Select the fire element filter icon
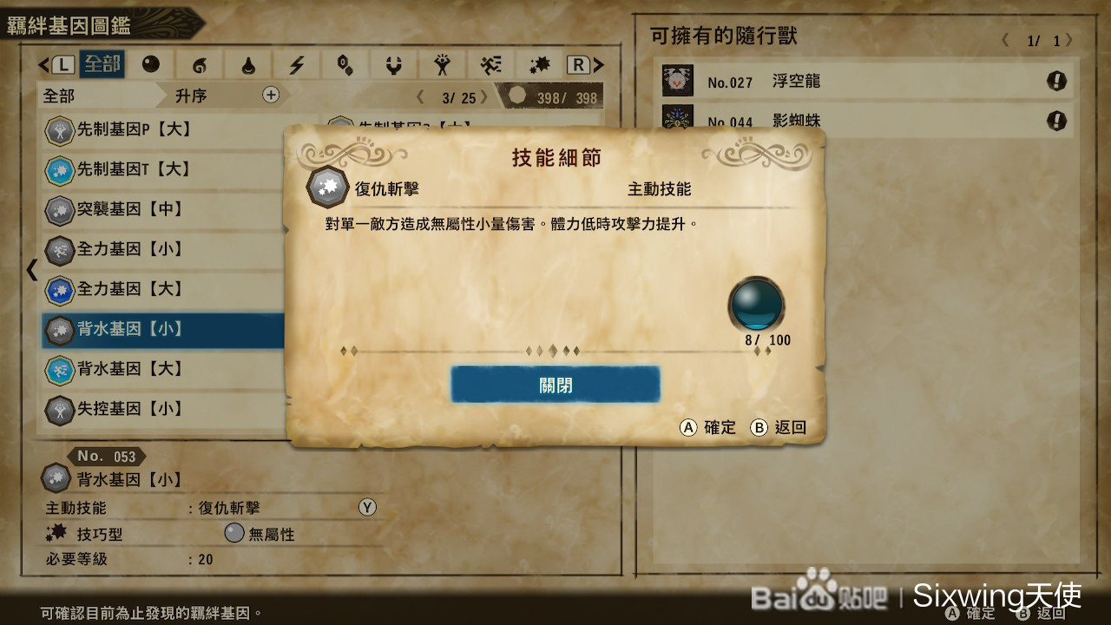The width and height of the screenshot is (1111, 625). point(200,65)
